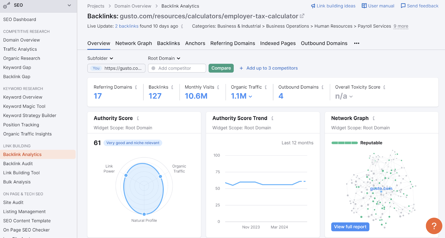Click the Referring Domains value 17
This screenshot has height=238, width=445.
[98, 96]
